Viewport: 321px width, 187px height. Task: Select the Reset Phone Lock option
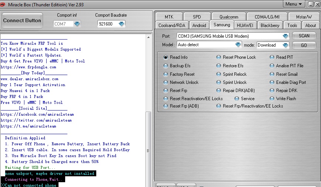[x=219, y=57]
